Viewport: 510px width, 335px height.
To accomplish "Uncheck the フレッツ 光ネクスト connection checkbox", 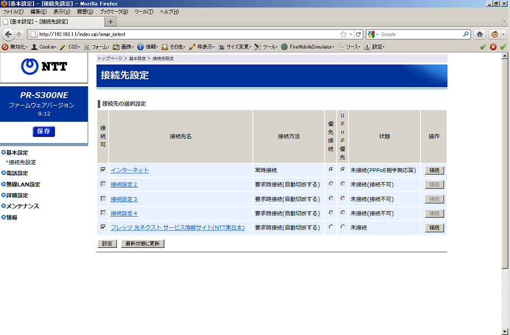I will point(103,228).
